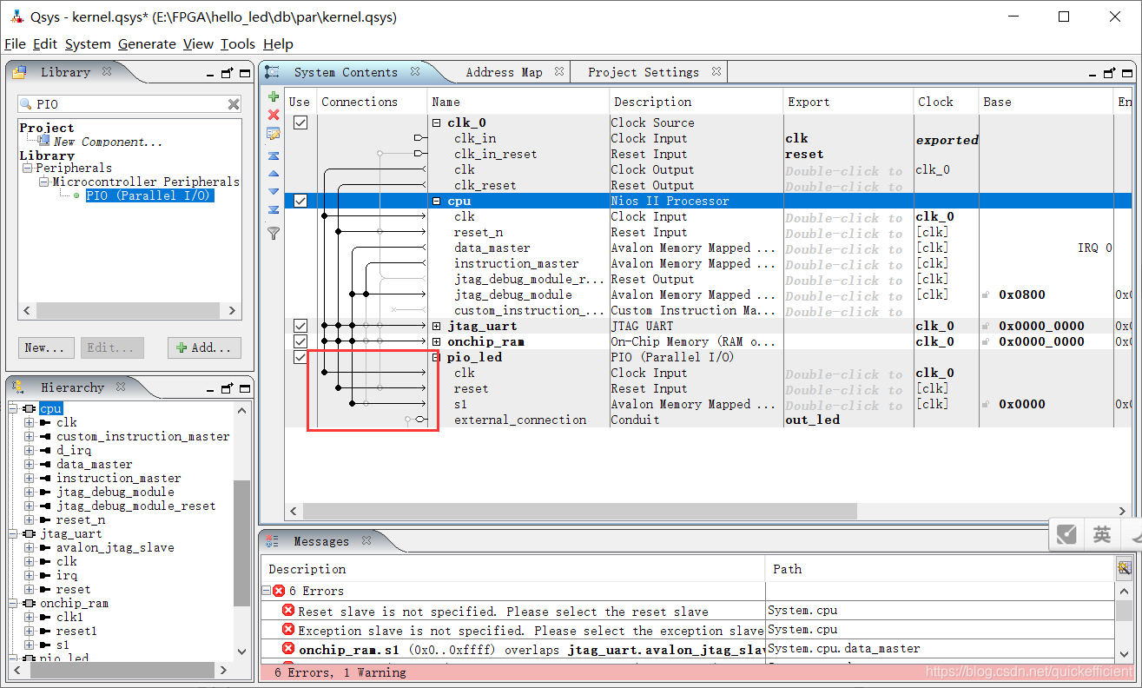Uncheck the Use checkbox for jtag_uart
The width and height of the screenshot is (1142, 688).
tap(300, 326)
